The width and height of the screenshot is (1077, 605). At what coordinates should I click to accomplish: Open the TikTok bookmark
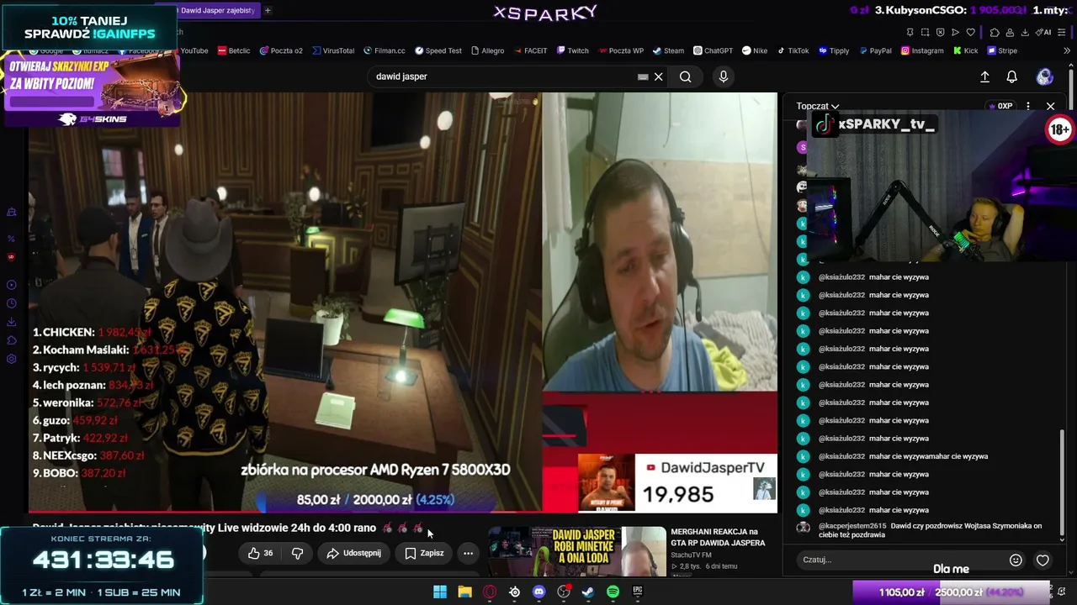[x=793, y=50]
